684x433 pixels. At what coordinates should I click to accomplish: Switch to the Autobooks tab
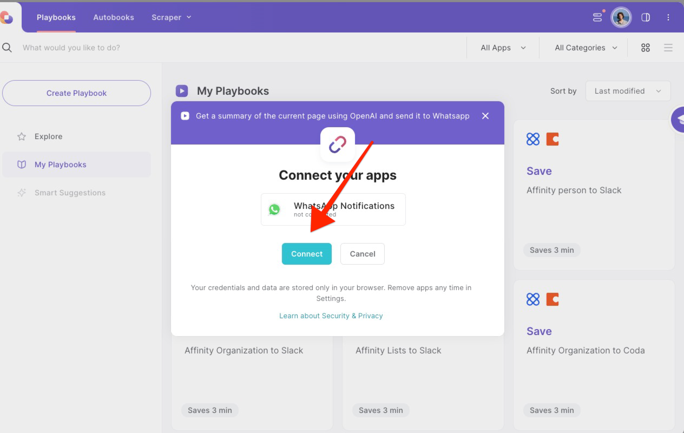coord(113,17)
